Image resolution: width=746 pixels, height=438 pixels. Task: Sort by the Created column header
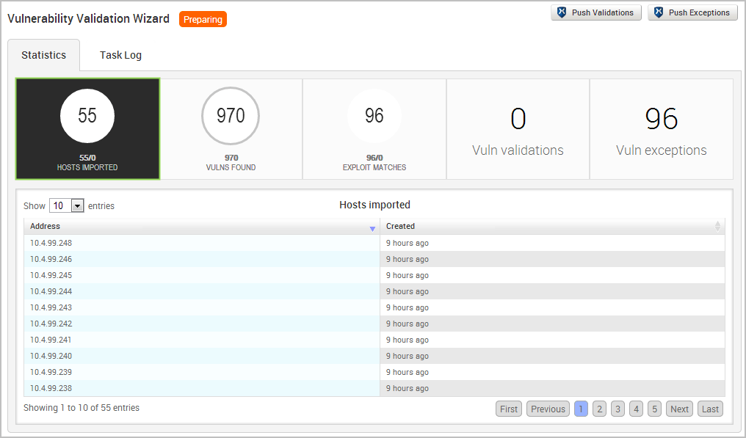(x=552, y=227)
